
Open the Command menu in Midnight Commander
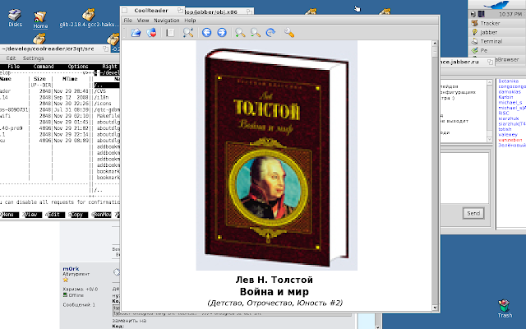[x=44, y=67]
